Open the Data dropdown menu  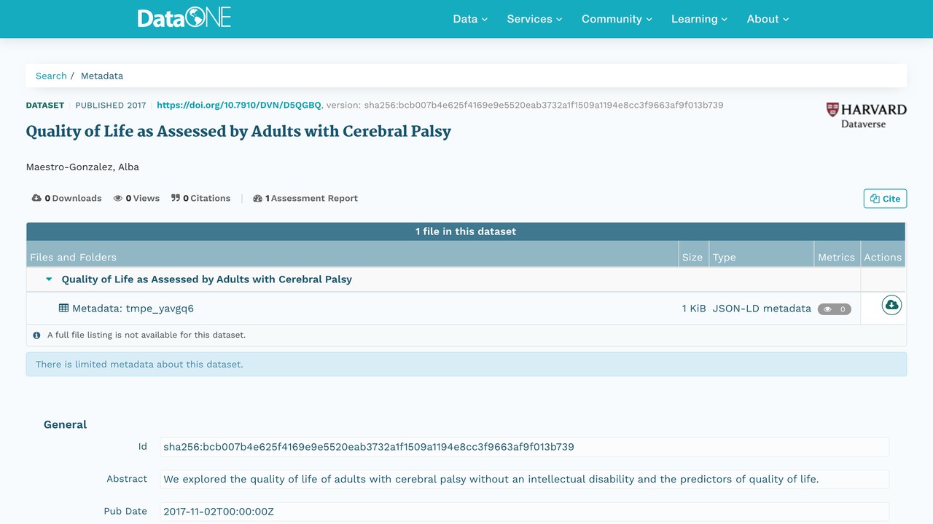click(470, 19)
